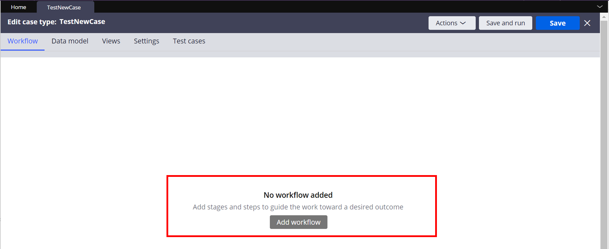Click the 'No workflow added' heading

coord(298,195)
